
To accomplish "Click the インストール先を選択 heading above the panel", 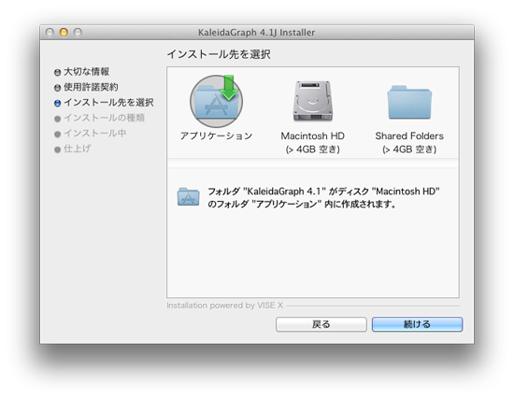I will point(219,54).
